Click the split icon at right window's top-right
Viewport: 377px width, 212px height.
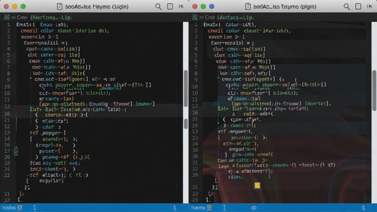369,6
